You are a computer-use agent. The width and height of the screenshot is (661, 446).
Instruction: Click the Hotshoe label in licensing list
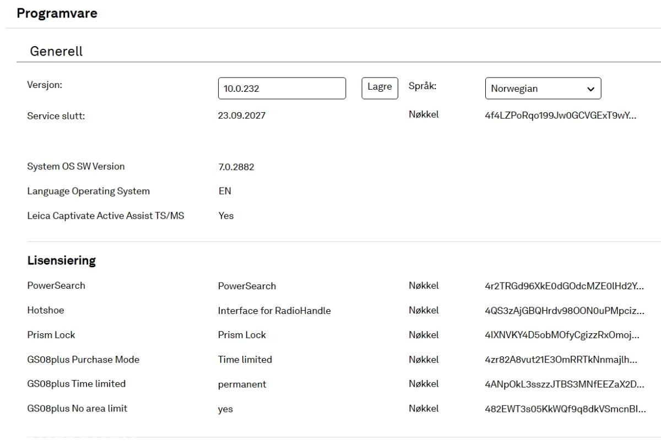[46, 310]
